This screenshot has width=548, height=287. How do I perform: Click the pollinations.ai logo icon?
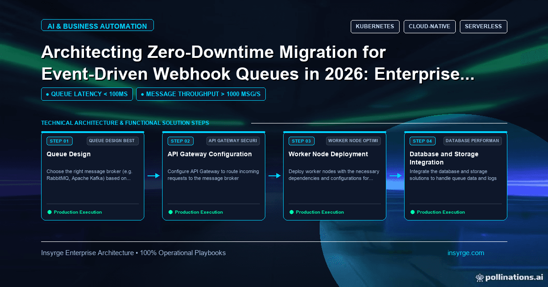coord(479,277)
